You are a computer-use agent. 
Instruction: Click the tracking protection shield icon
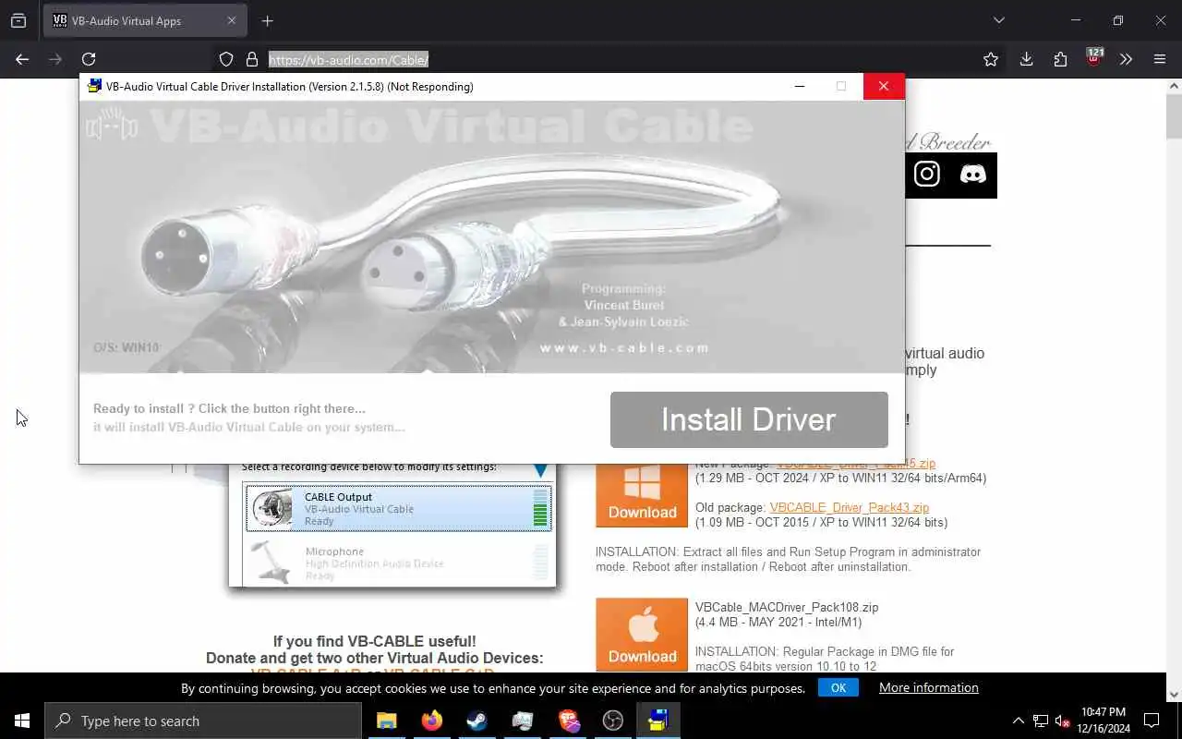[226, 59]
